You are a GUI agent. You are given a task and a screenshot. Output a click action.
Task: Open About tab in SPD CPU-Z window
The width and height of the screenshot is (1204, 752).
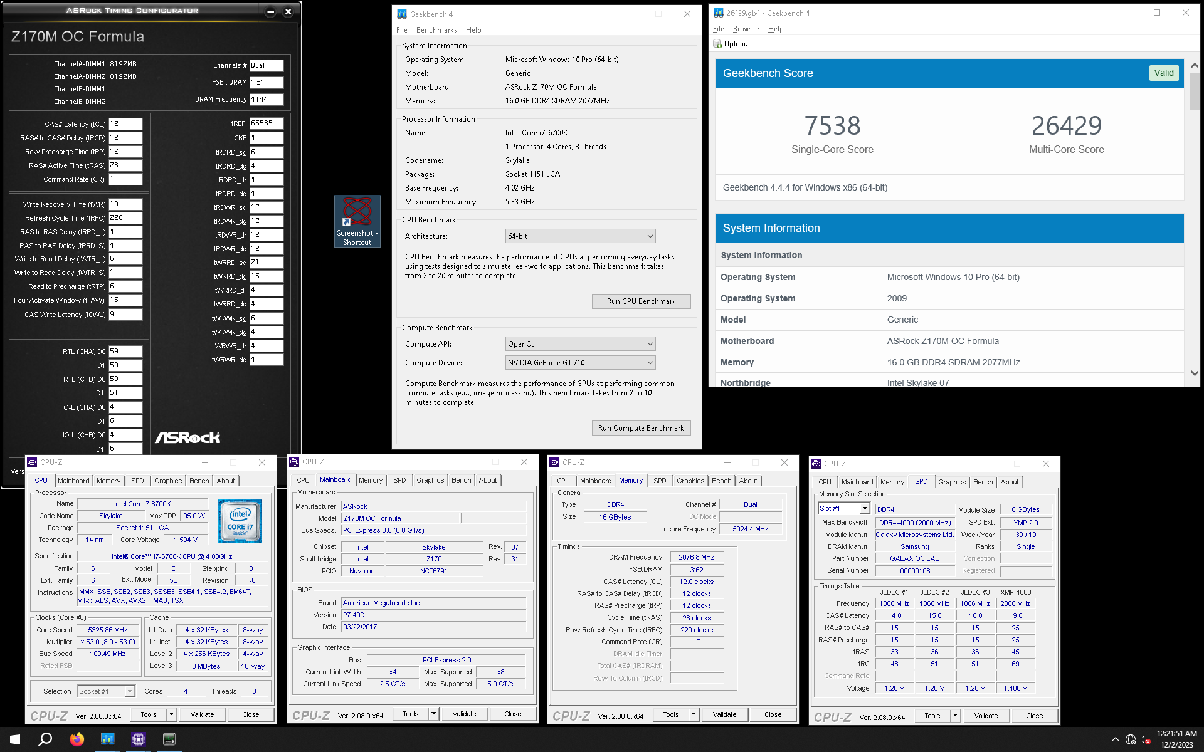point(1010,482)
